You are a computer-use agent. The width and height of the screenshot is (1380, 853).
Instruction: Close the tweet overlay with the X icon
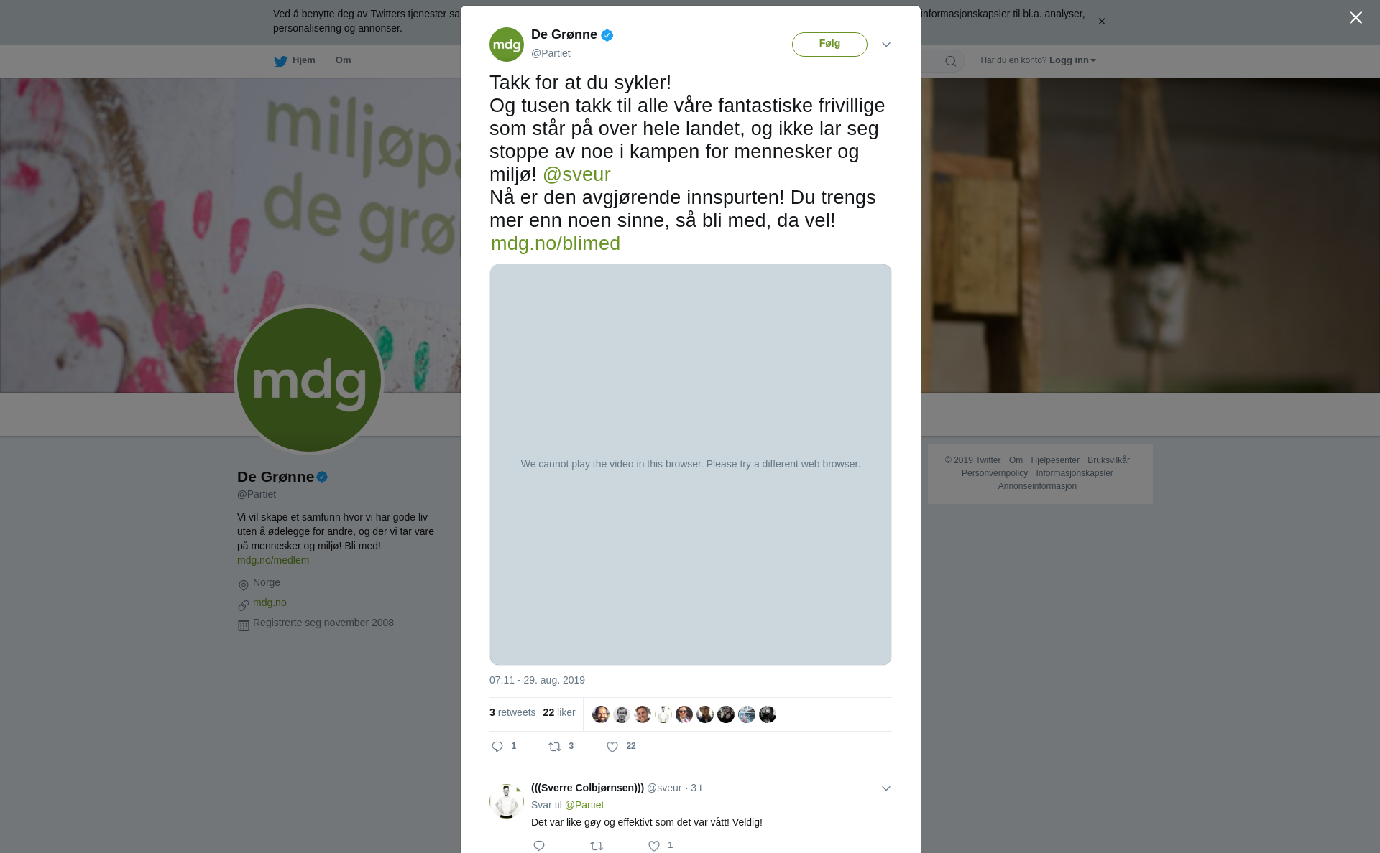point(1356,18)
